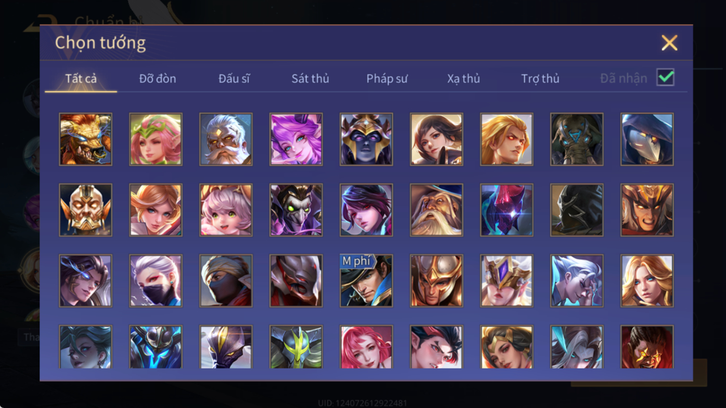The width and height of the screenshot is (726, 408).
Task: Select the pink-haired chibi girl hero
Action: click(x=226, y=210)
